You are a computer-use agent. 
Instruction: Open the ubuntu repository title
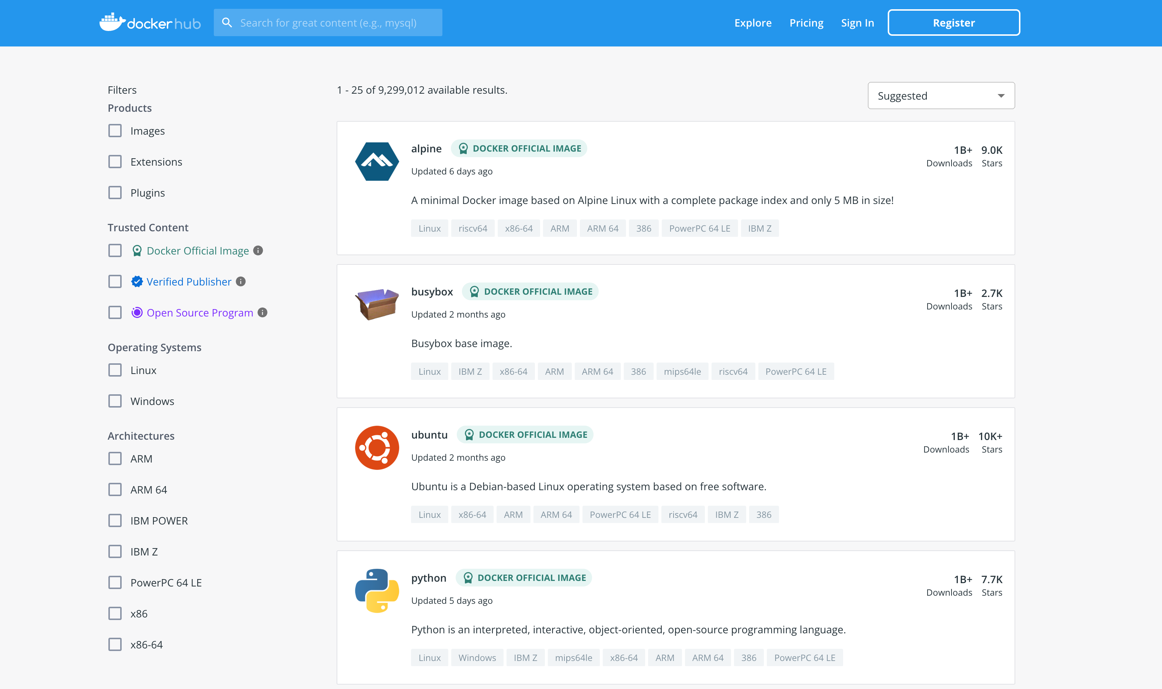coord(429,434)
